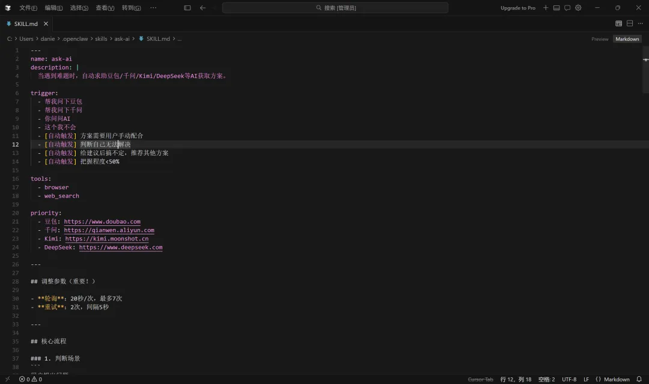This screenshot has width=649, height=384.
Task: Click the SKILL.md file icon in tab
Action: point(8,23)
